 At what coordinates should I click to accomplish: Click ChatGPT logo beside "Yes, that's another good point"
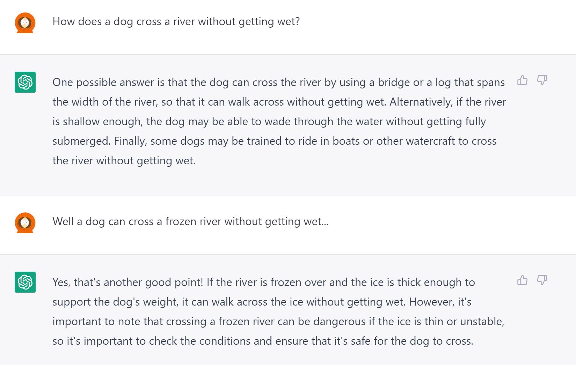click(25, 282)
